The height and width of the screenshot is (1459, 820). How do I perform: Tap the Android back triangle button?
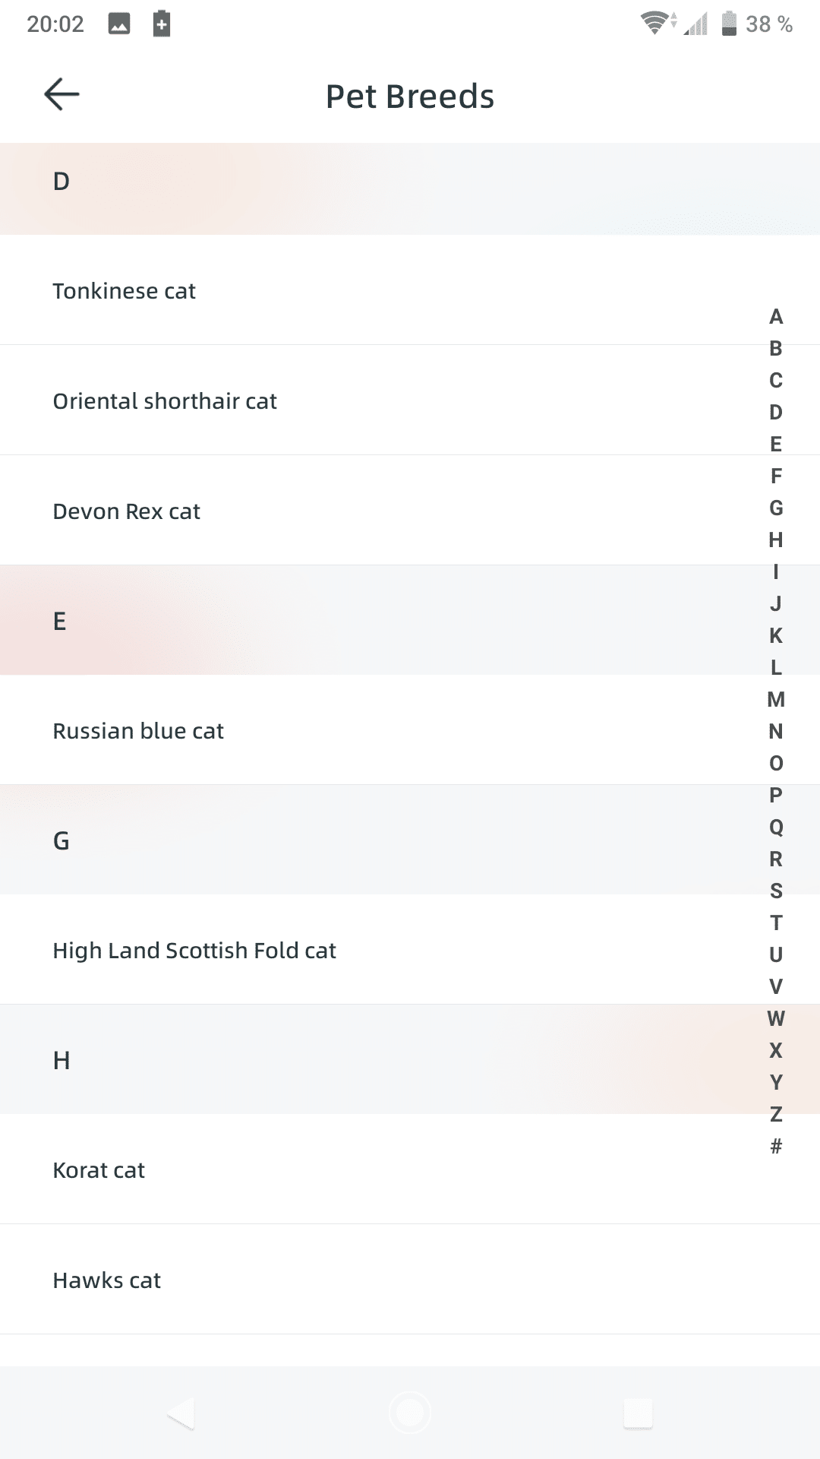click(181, 1413)
